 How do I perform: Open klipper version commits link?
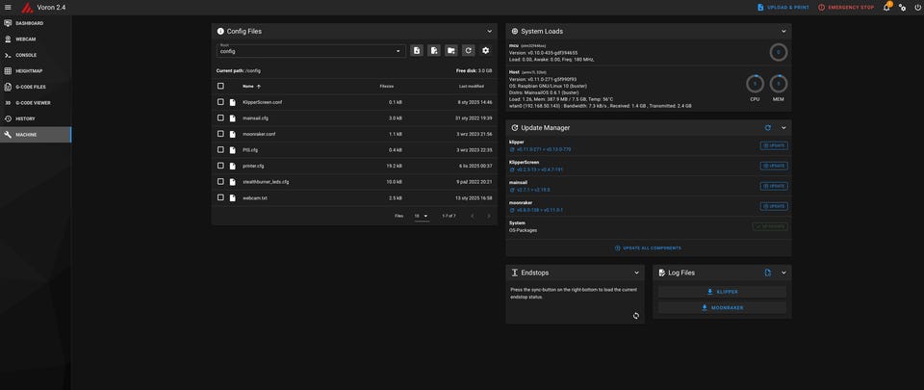(540, 149)
